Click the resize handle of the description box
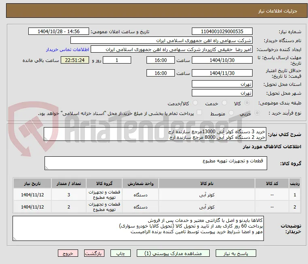The width and height of the screenshot is (308, 264). point(46,139)
